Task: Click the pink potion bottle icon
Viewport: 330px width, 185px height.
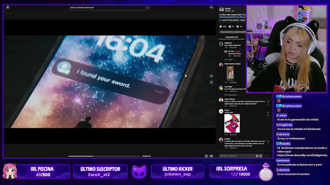Action: pyautogui.click(x=266, y=172)
